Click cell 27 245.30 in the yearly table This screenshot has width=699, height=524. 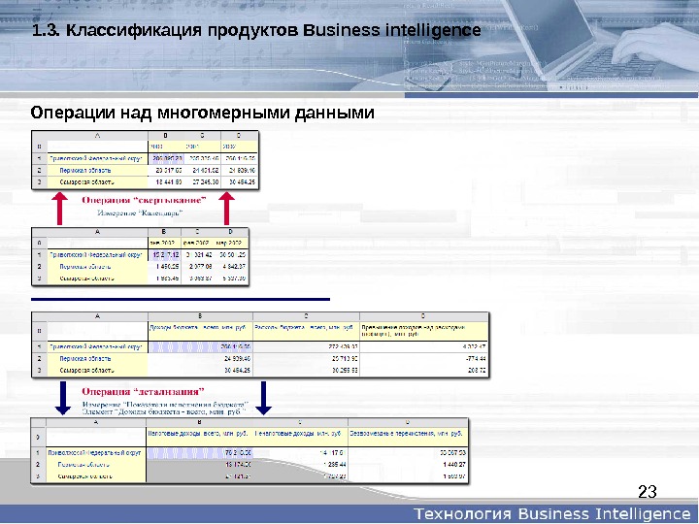pos(205,181)
